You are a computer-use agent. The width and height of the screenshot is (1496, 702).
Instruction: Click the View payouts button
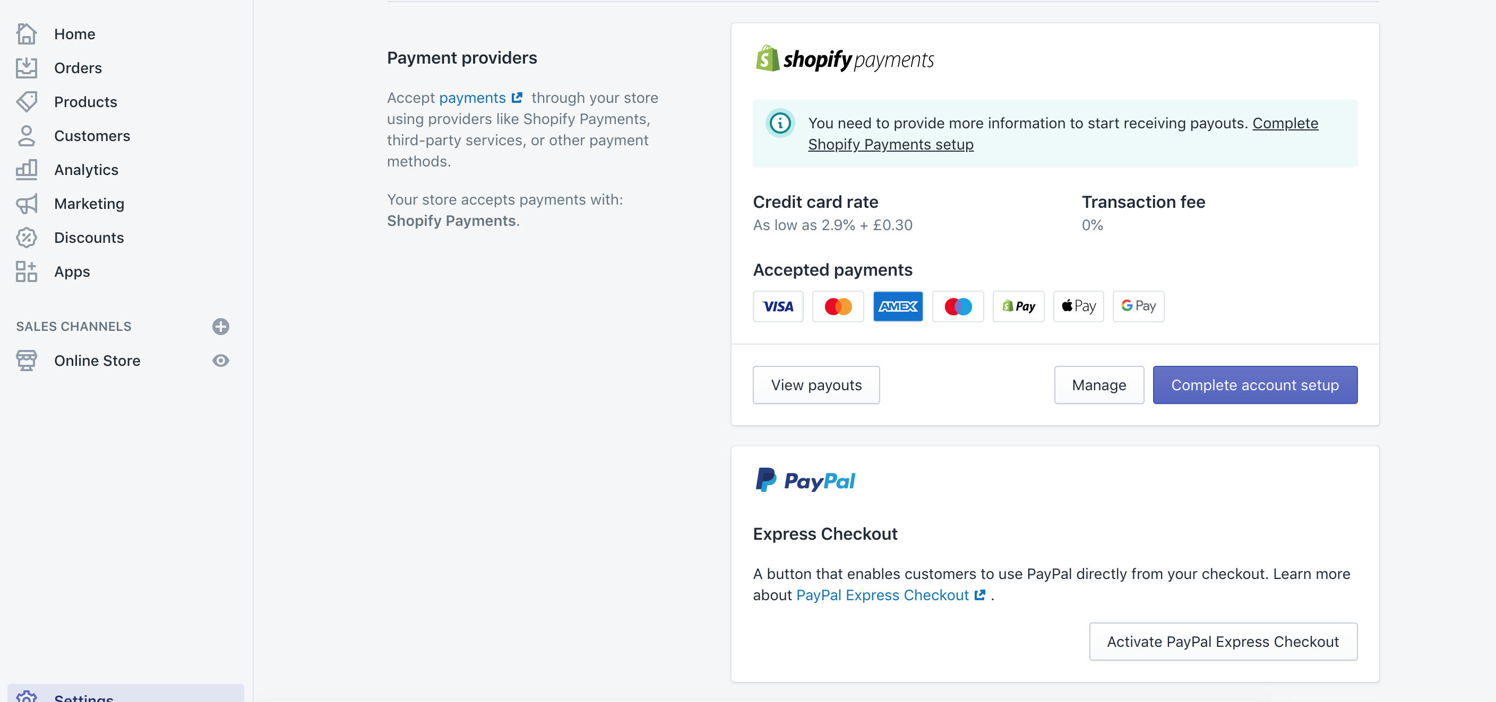tap(816, 385)
